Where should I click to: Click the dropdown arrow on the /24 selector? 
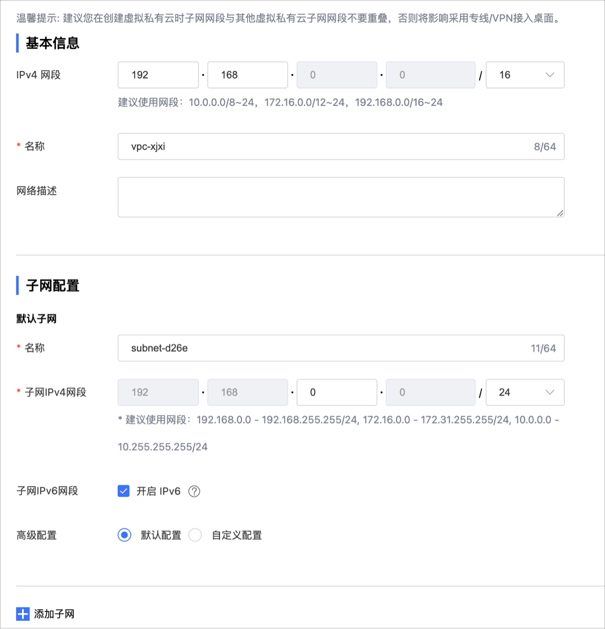click(549, 392)
